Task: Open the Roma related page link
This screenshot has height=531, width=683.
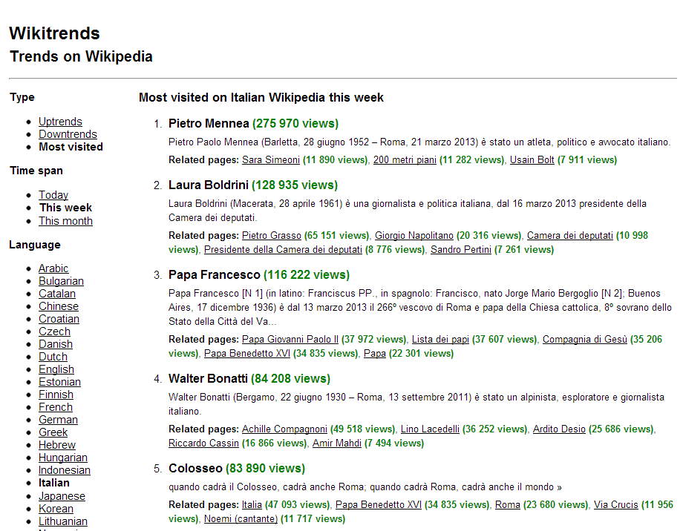Action: coord(508,504)
